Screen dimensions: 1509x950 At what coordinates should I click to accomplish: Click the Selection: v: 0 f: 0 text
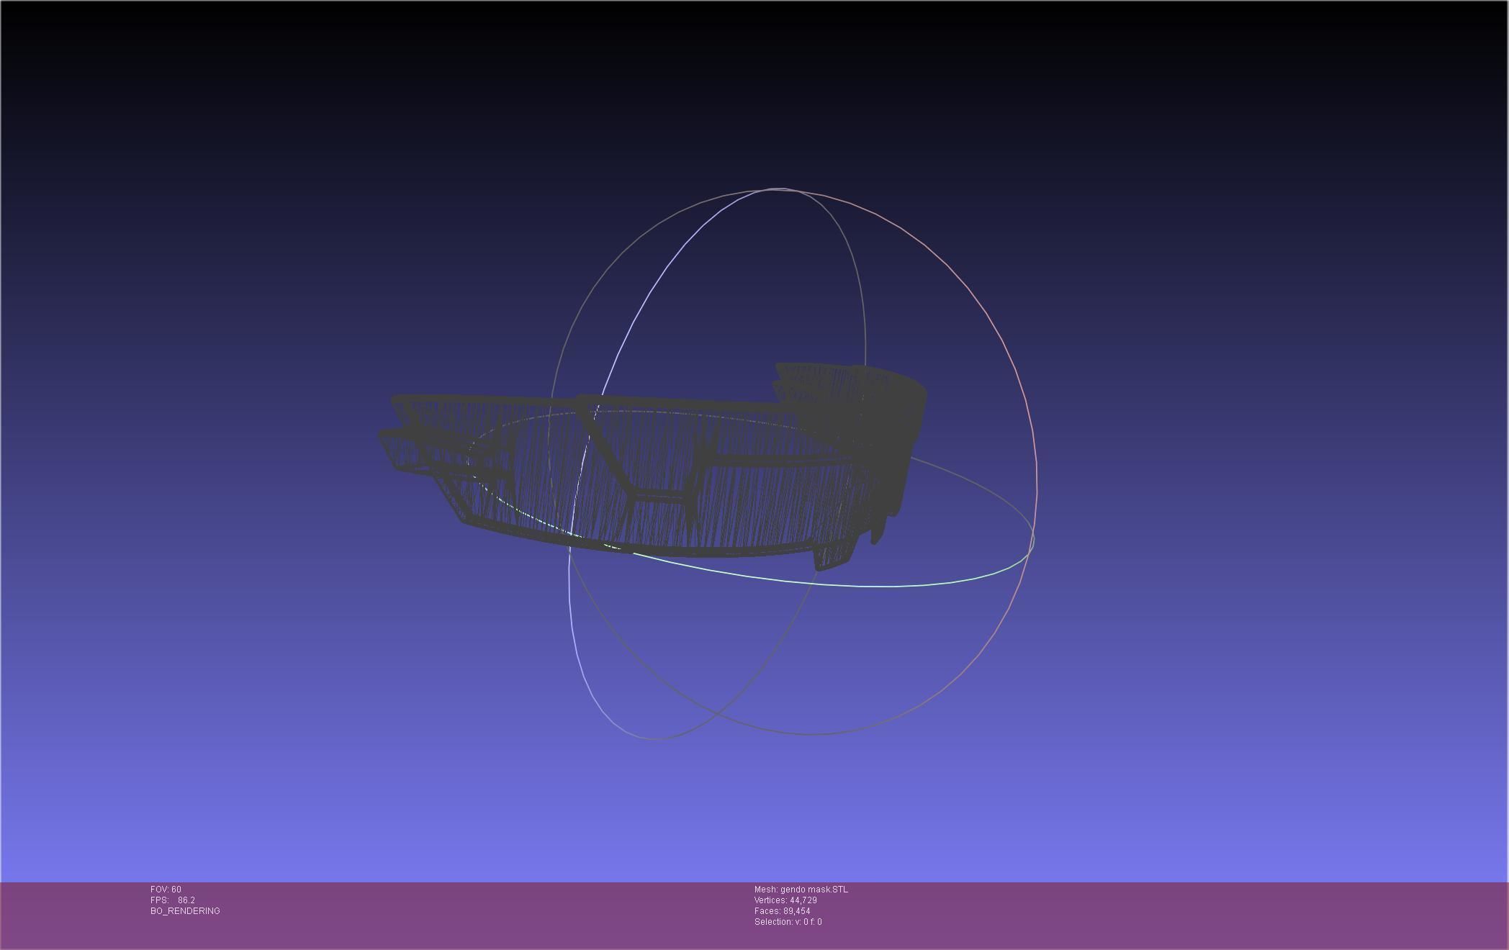coord(788,922)
